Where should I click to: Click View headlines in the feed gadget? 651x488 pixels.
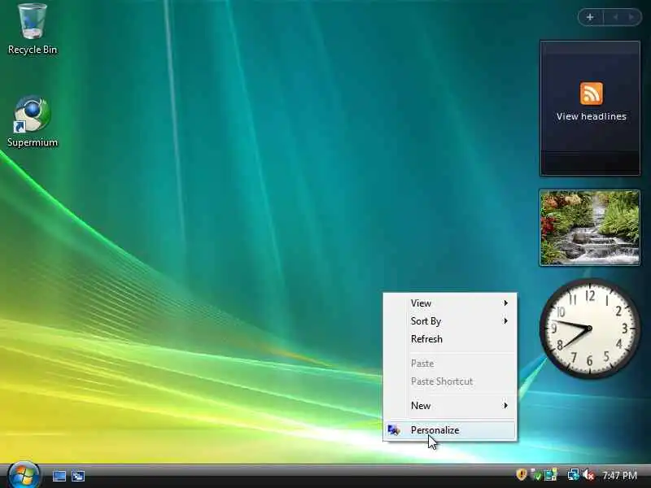(x=592, y=116)
